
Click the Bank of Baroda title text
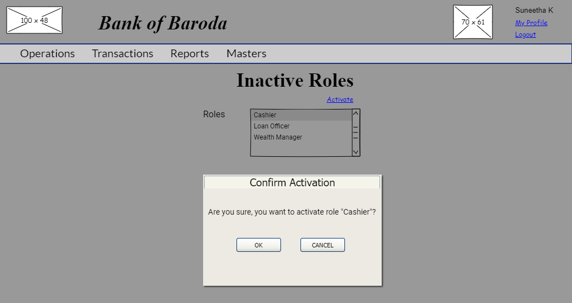coord(162,23)
